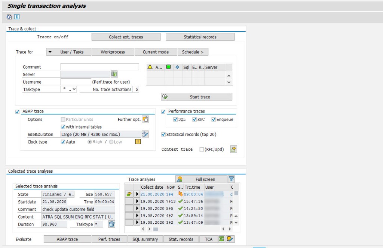The image size is (383, 248).
Task: Open the Further opt. copy icon
Action: coord(145,120)
